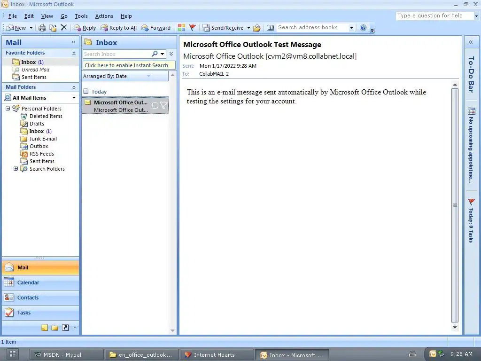This screenshot has height=361, width=481.
Task: Open the New item dropdown arrow
Action: coord(31,28)
